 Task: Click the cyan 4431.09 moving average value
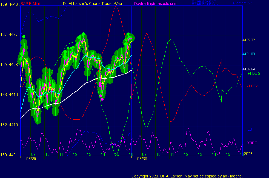tap(248, 54)
